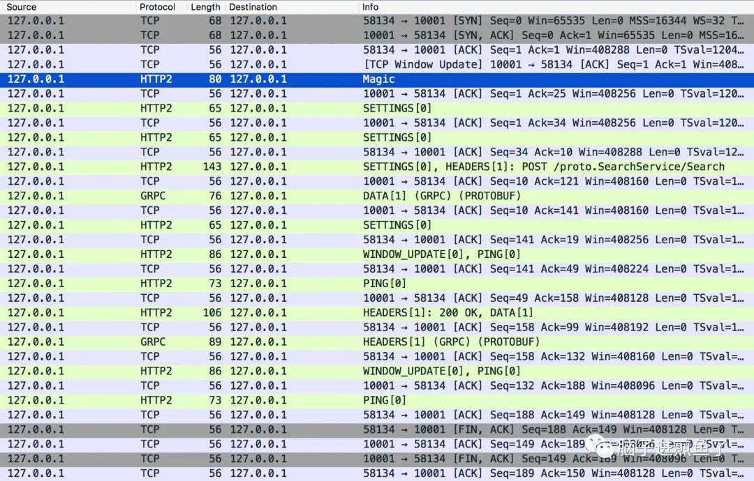Sort packets by the Destination column
754x481 pixels.
coord(253,7)
